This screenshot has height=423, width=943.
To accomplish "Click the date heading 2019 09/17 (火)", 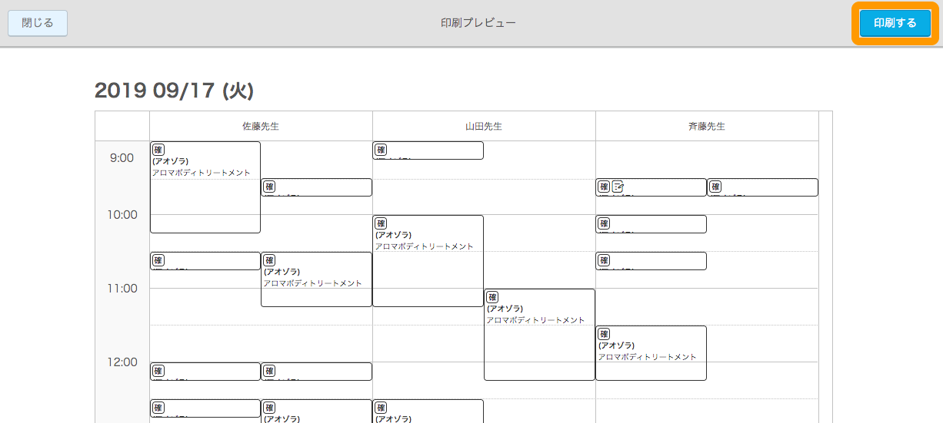I will click(x=174, y=91).
